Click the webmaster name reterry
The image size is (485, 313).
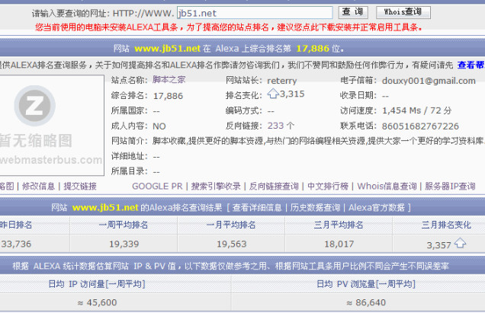(282, 81)
